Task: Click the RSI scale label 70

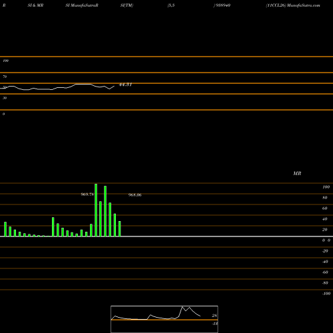Action: tap(5, 77)
